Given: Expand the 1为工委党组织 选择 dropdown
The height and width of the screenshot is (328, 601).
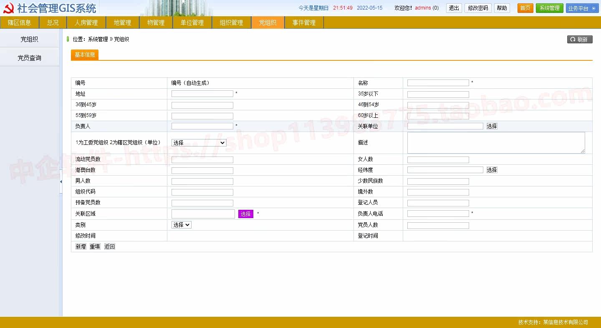Looking at the screenshot, I should tap(199, 143).
